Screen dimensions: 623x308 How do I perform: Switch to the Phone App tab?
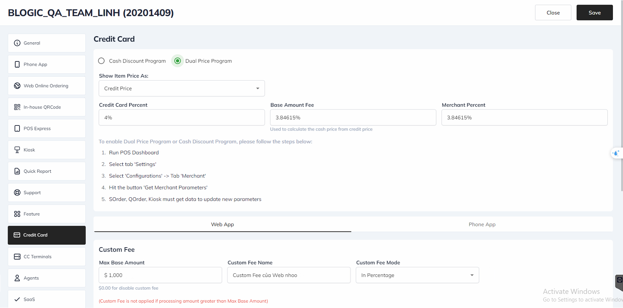(482, 224)
